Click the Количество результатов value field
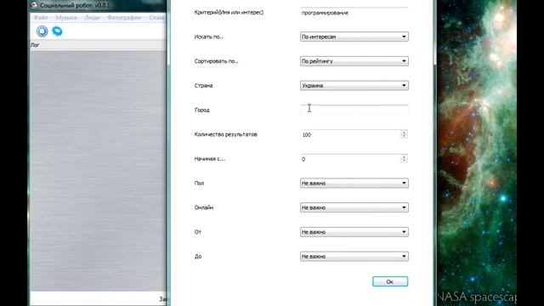 pyautogui.click(x=350, y=134)
